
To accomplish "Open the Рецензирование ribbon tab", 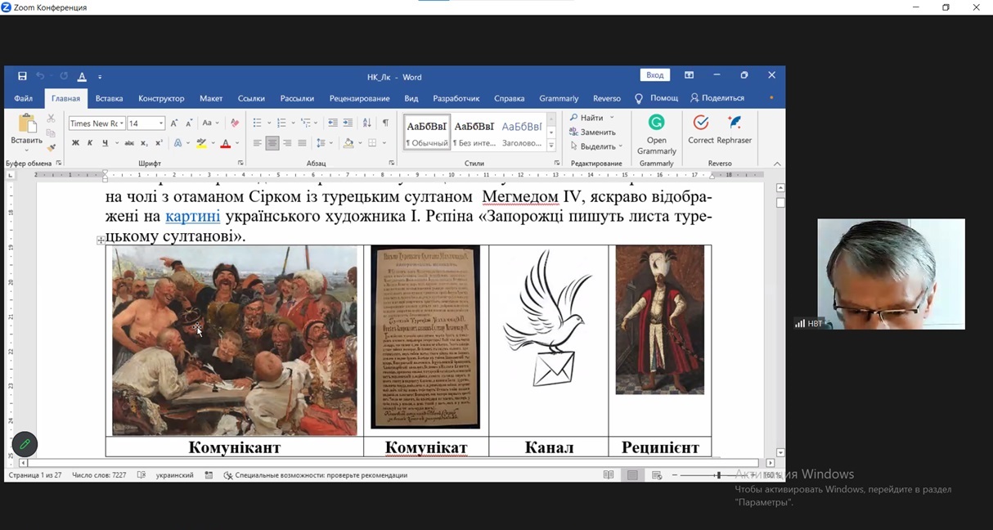I will (x=359, y=98).
